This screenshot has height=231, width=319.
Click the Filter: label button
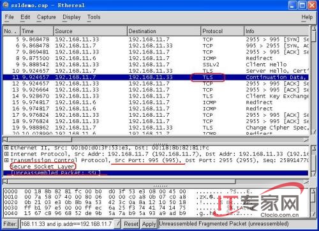[x=10, y=224]
